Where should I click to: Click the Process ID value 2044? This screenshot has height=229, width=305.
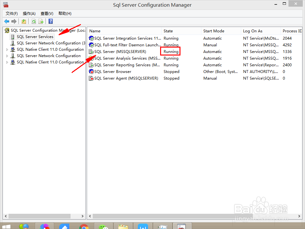pos(287,38)
